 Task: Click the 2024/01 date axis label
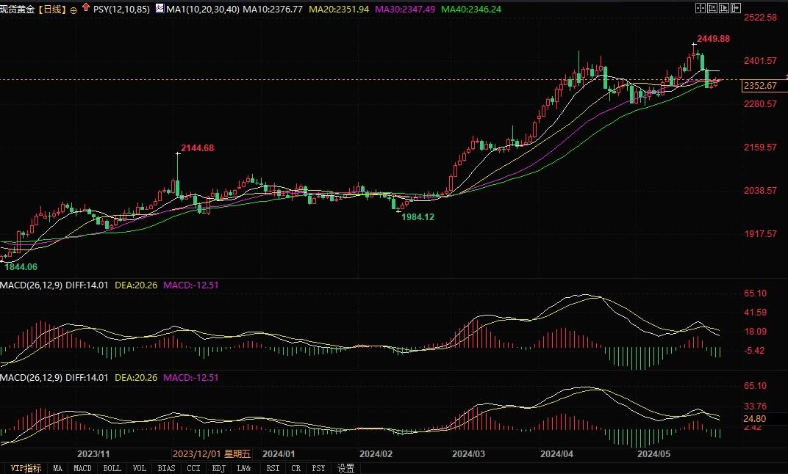pyautogui.click(x=279, y=454)
